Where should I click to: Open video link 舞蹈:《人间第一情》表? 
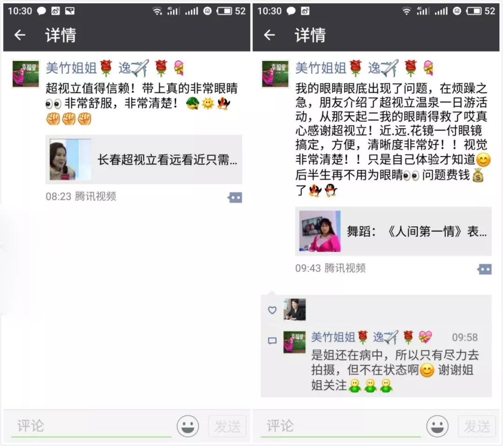(x=393, y=231)
